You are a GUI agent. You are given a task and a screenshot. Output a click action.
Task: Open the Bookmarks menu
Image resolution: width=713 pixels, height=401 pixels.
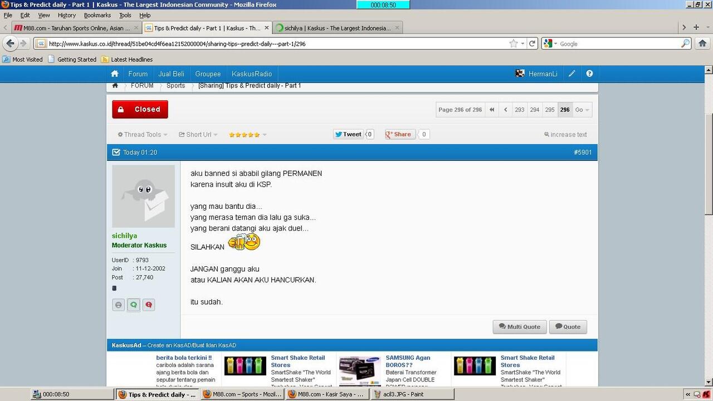point(97,15)
